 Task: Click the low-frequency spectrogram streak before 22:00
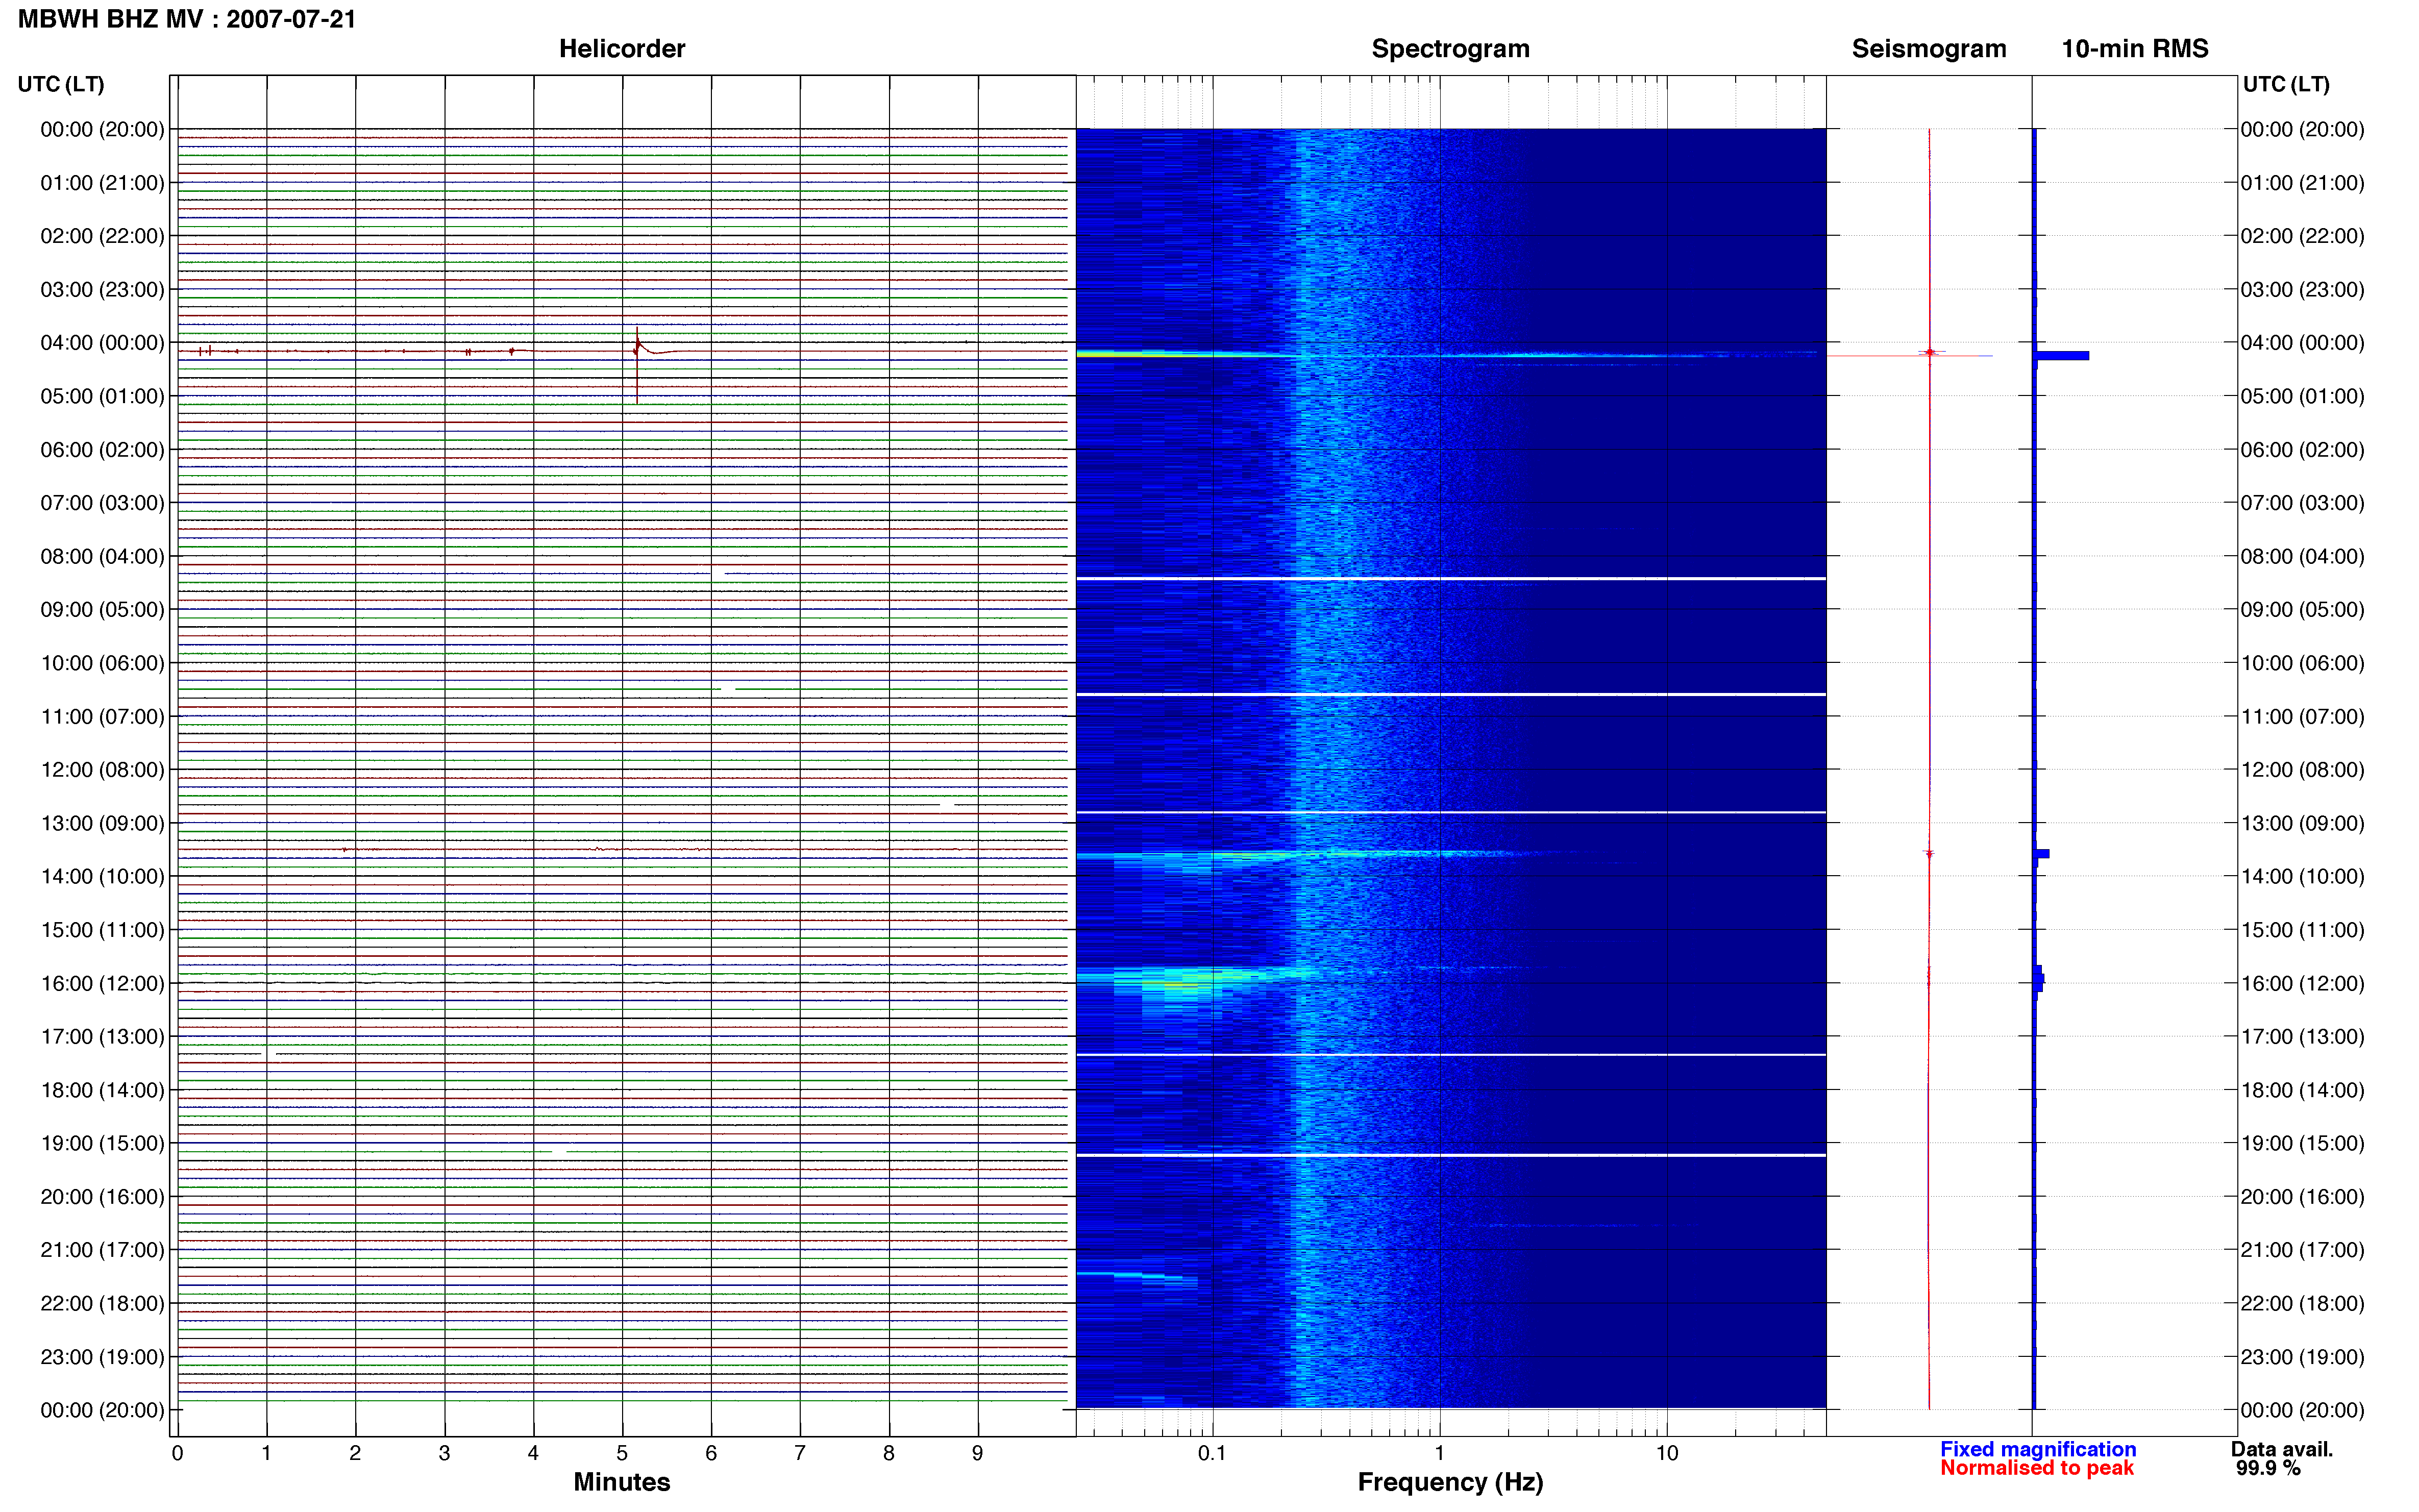(x=1137, y=1276)
